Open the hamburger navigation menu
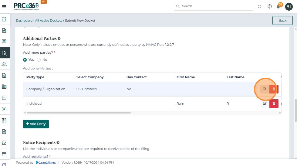 [x=4, y=6]
